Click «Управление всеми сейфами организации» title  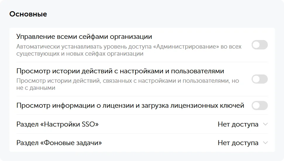tap(84, 37)
